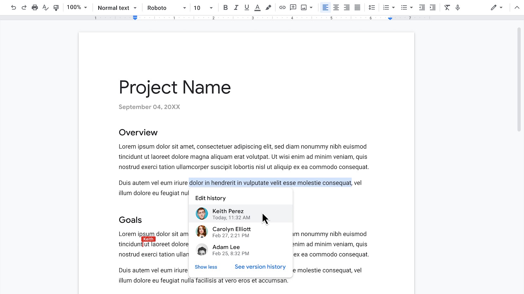The image size is (524, 294).
Task: Expand numbered list style options arrow
Action: 393,8
